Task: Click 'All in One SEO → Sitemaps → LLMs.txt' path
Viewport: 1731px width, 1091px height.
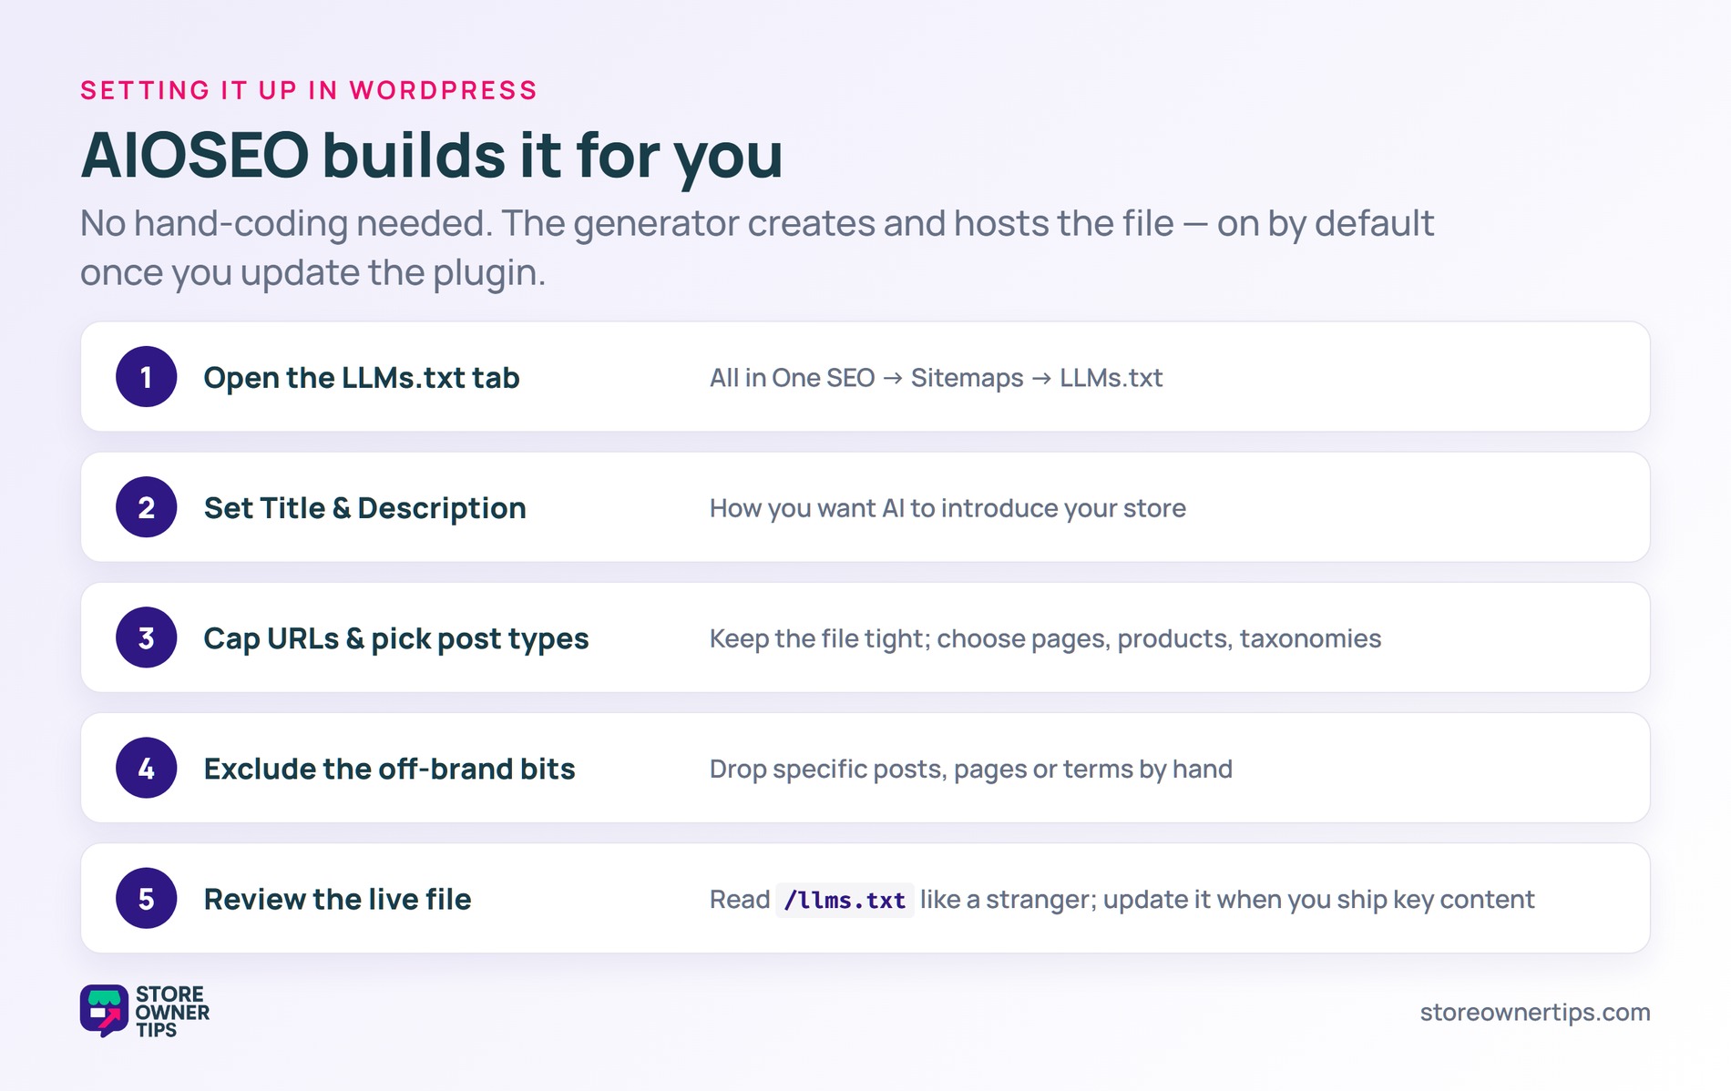Action: coord(937,377)
